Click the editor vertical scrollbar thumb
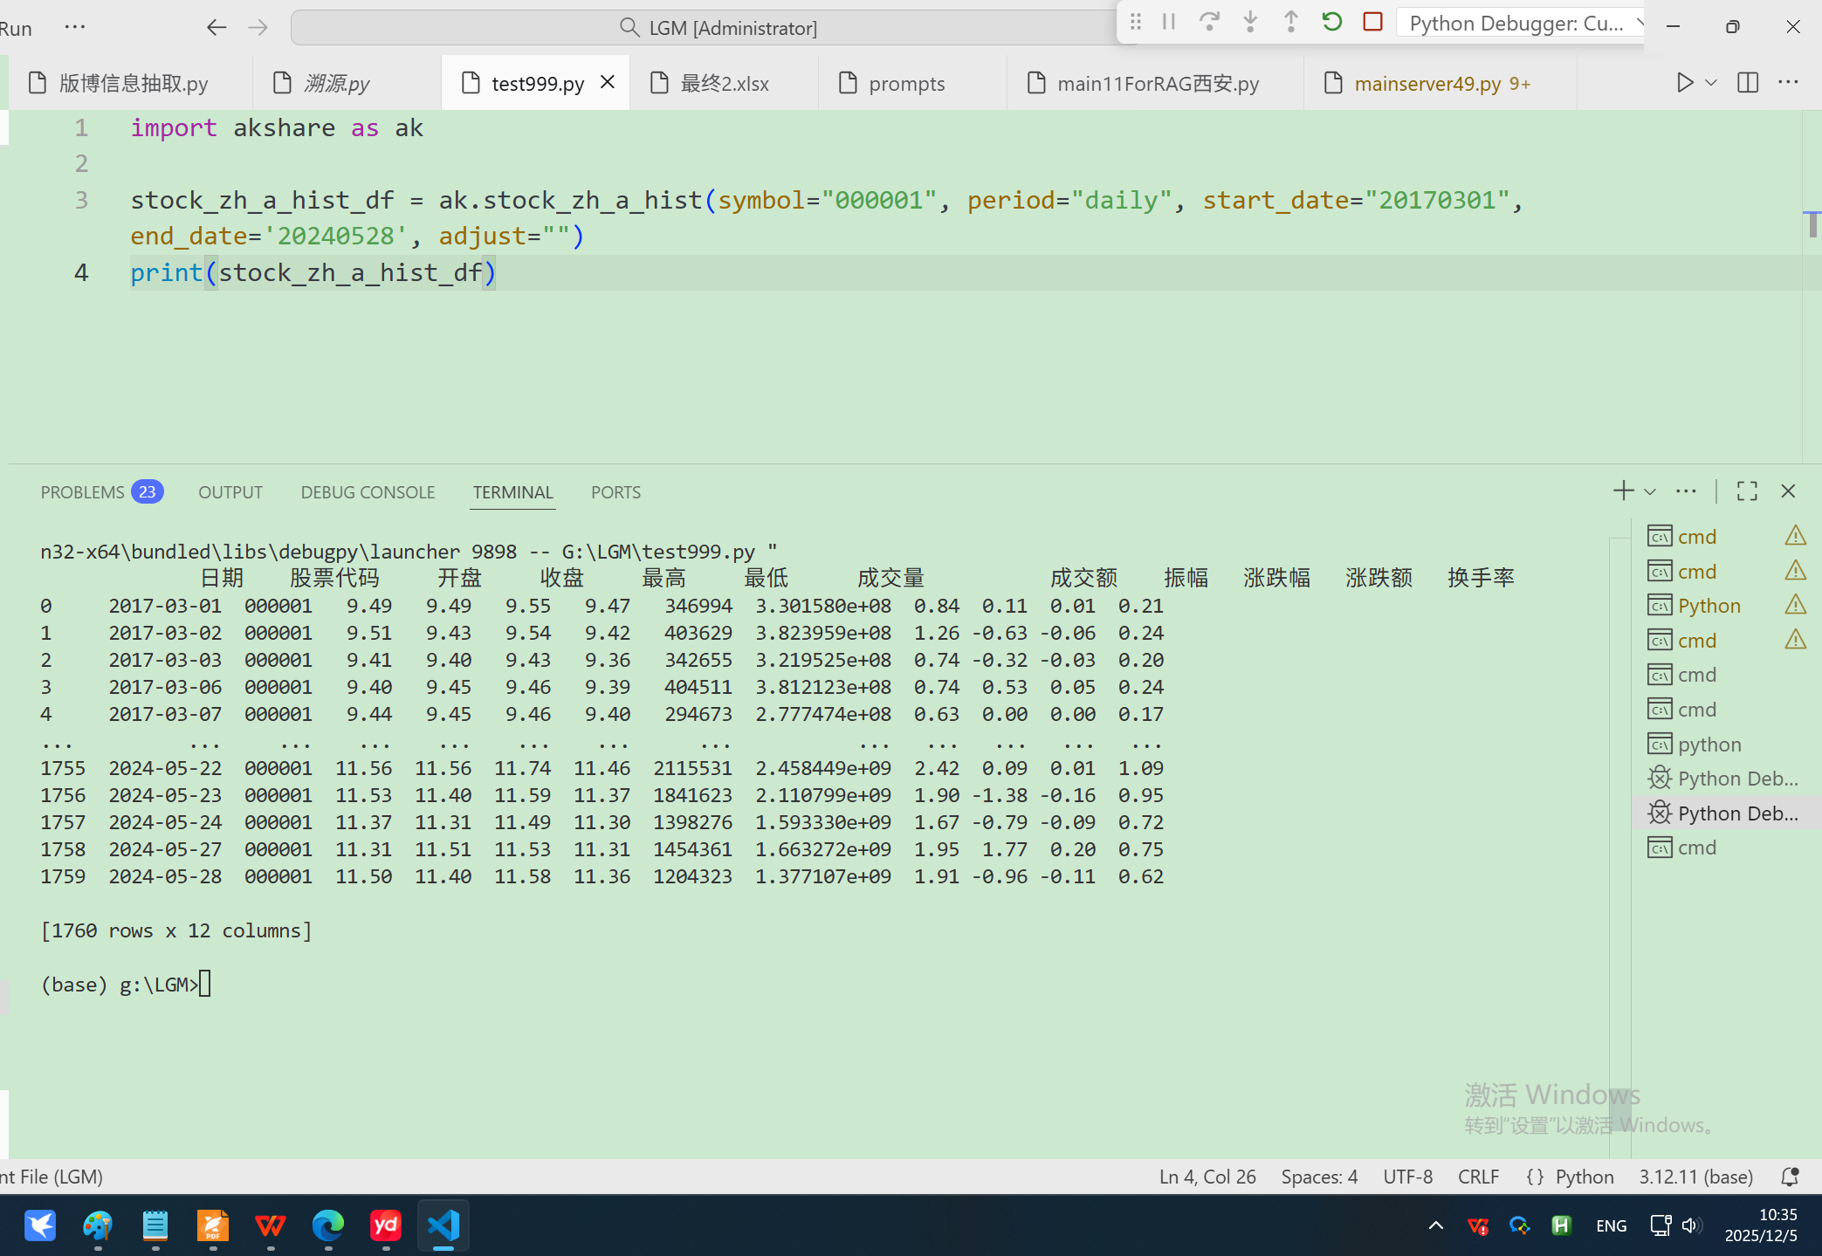 click(x=1812, y=224)
